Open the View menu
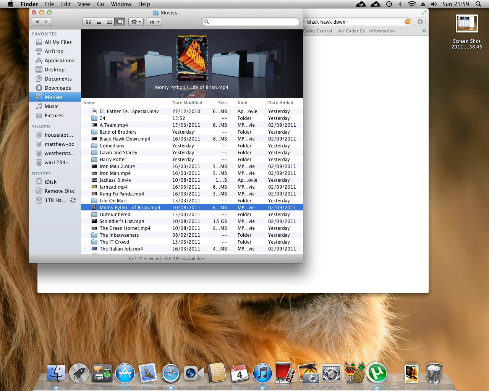489x391 pixels. tap(84, 4)
